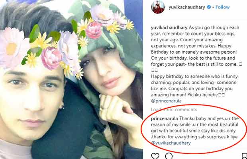
Task: Open comments via the speech bubble icon
Action: 169,156
